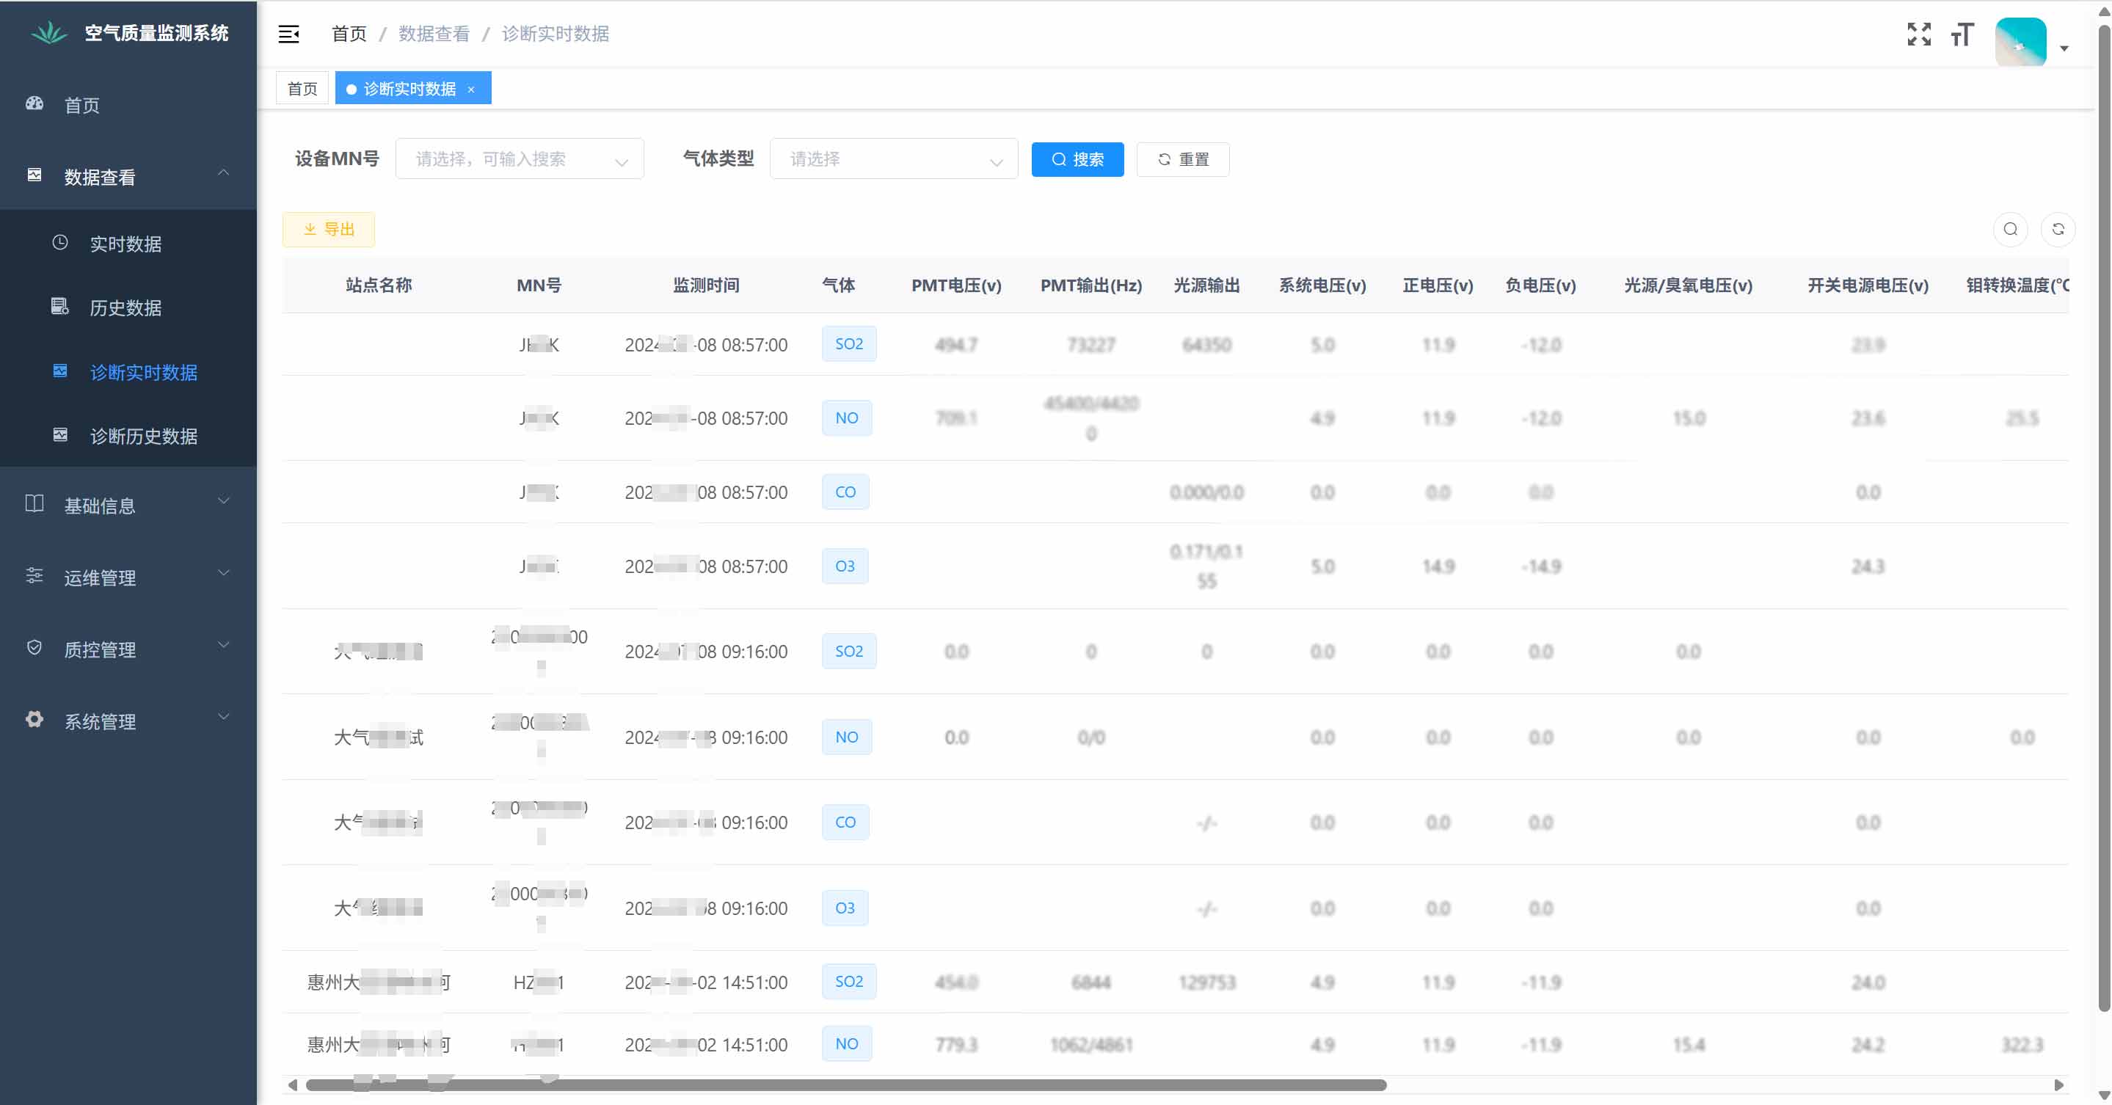Open the user avatar dropdown arrow
This screenshot has width=2112, height=1105.
coord(2064,49)
